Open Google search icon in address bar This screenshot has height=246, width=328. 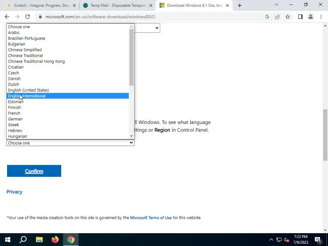(267, 17)
